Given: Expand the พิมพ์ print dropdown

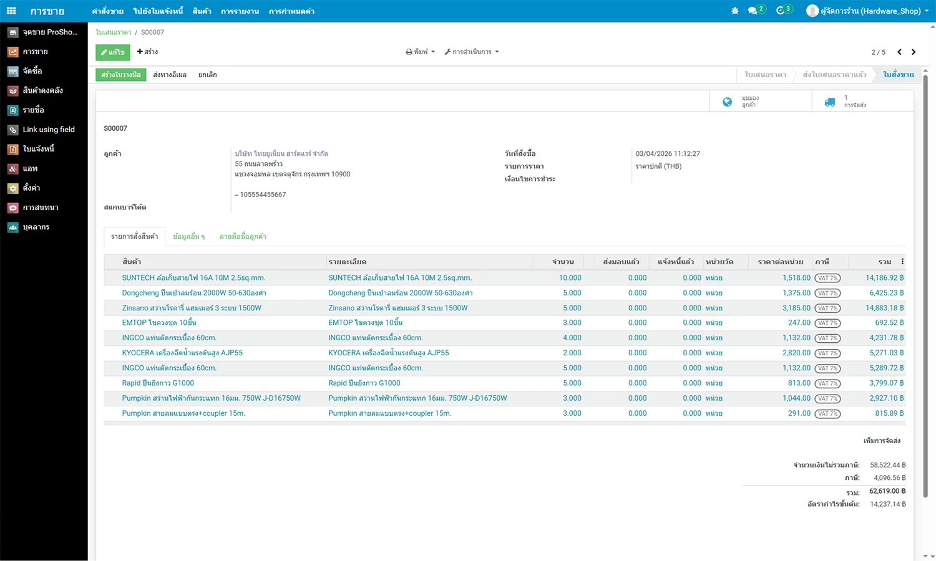Looking at the screenshot, I should click(421, 52).
